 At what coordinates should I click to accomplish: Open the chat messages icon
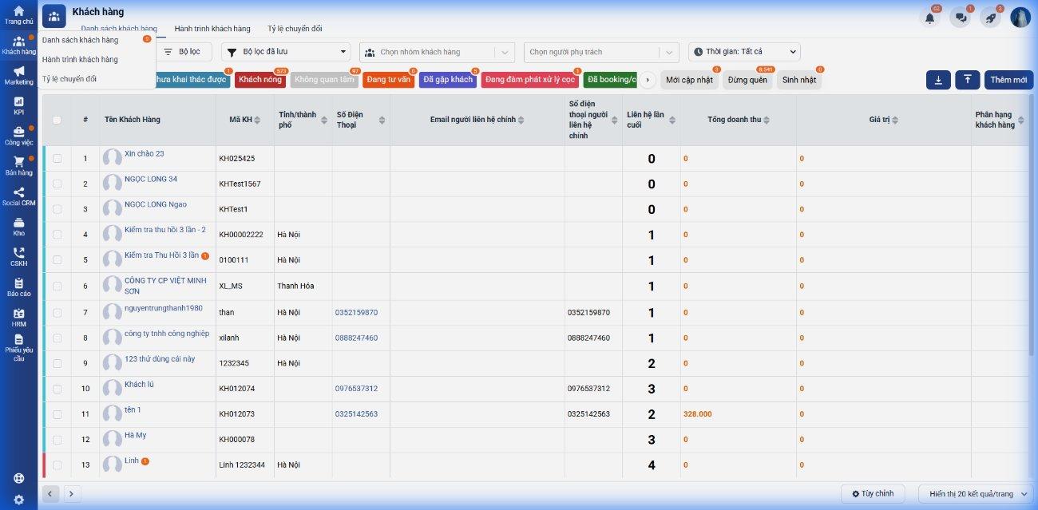pos(960,18)
